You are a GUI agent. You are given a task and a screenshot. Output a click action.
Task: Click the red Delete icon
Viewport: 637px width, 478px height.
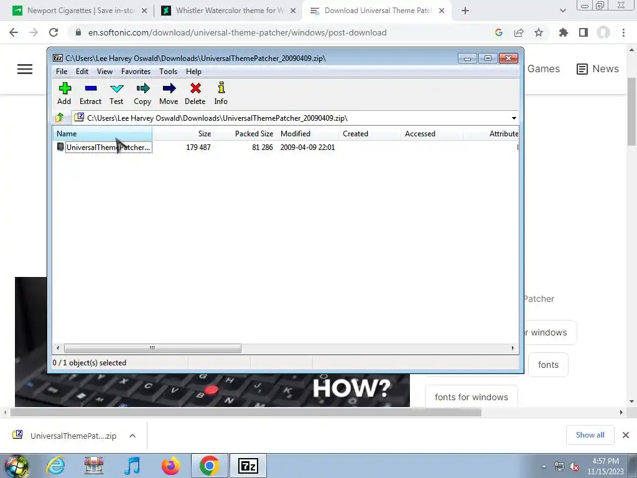(195, 88)
